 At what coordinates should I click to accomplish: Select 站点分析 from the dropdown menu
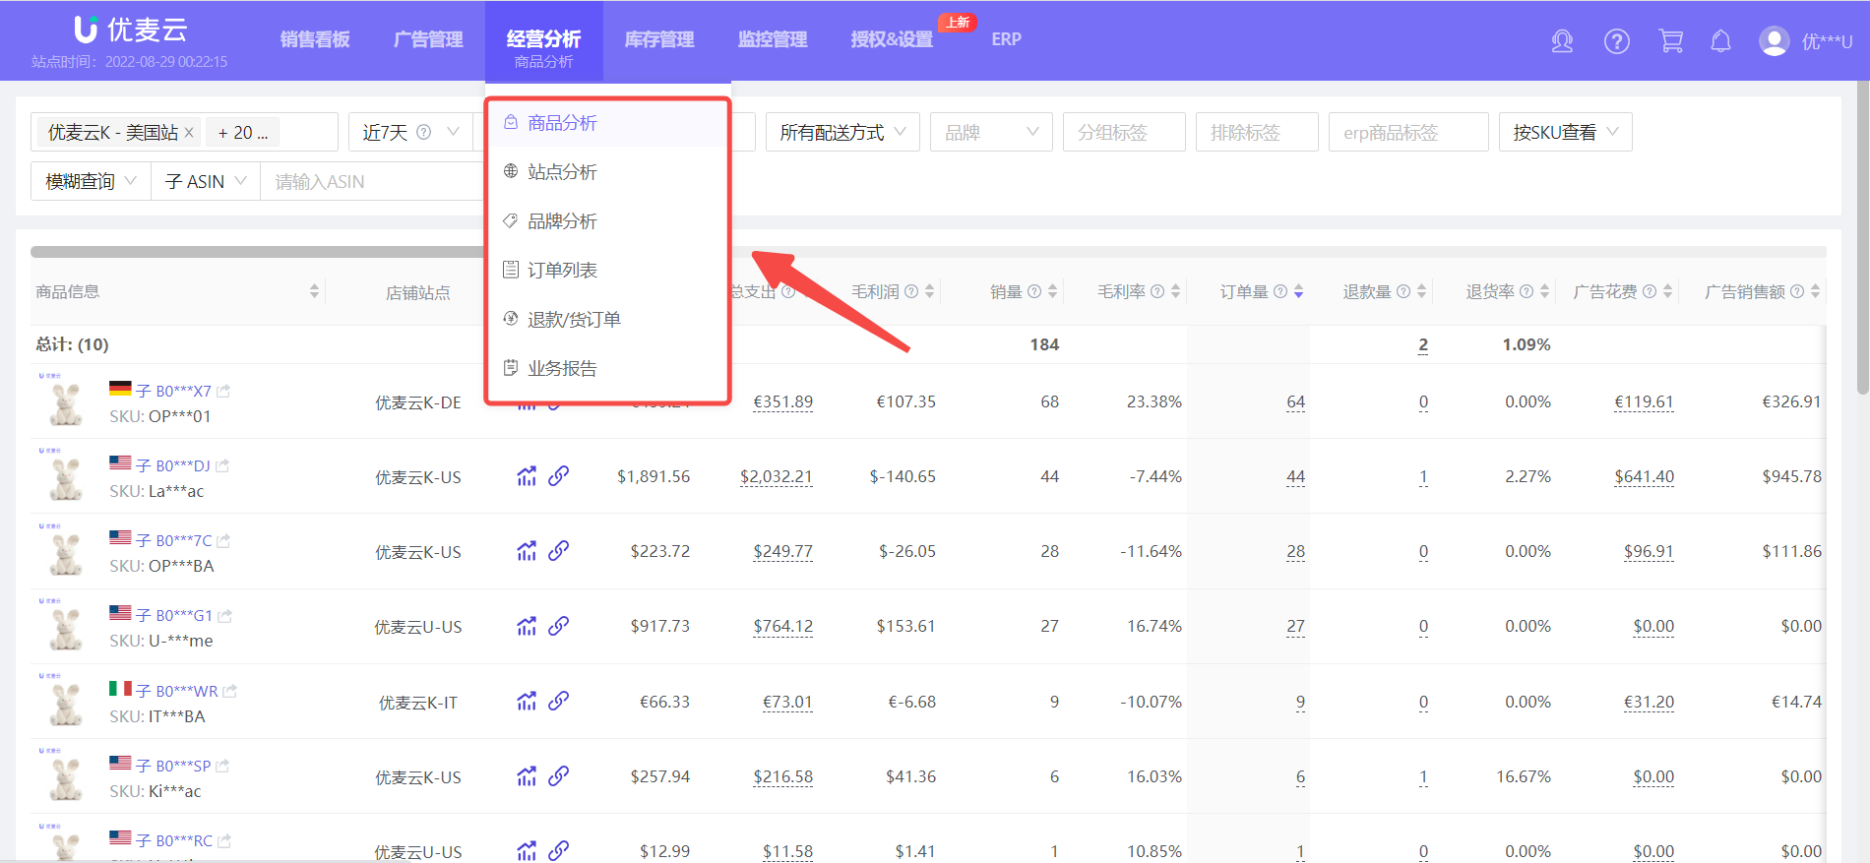(607, 172)
